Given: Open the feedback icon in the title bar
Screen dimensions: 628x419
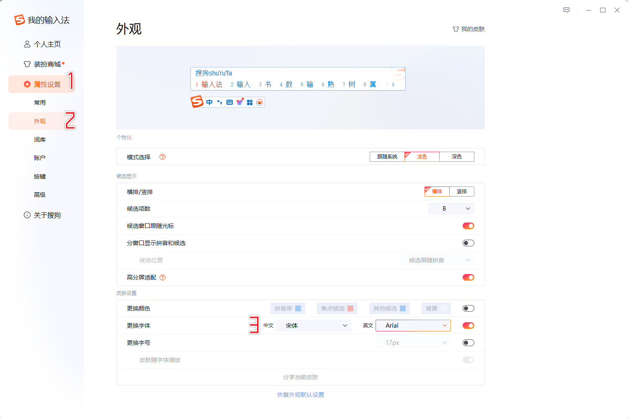Looking at the screenshot, I should (566, 10).
